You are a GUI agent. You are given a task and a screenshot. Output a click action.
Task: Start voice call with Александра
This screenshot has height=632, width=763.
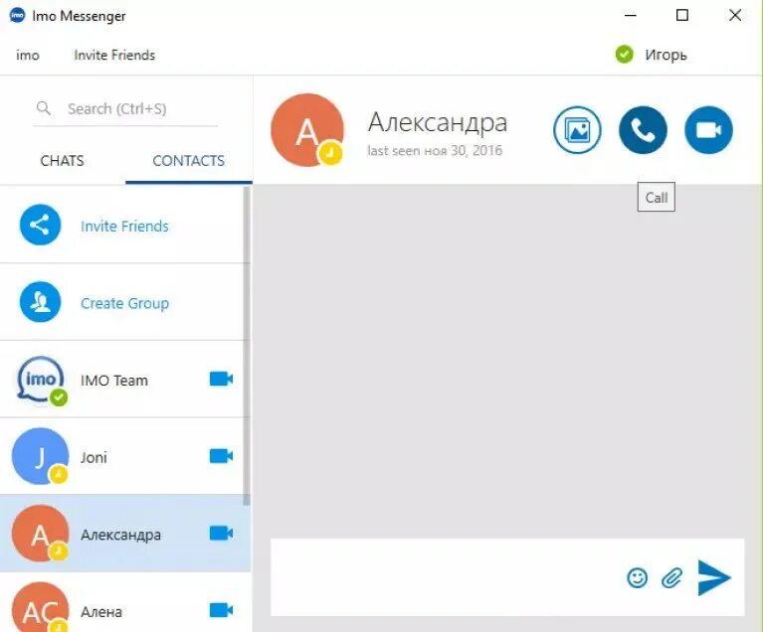click(643, 130)
